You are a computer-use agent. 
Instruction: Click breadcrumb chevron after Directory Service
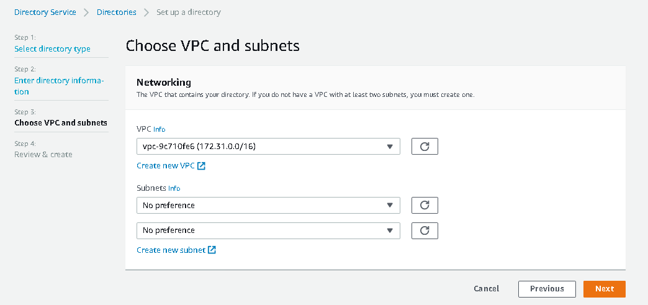(x=86, y=12)
